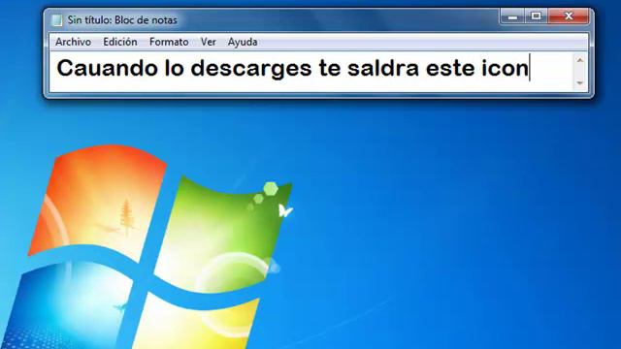Click the "Sin título: Bloc de notas" title text

click(122, 20)
